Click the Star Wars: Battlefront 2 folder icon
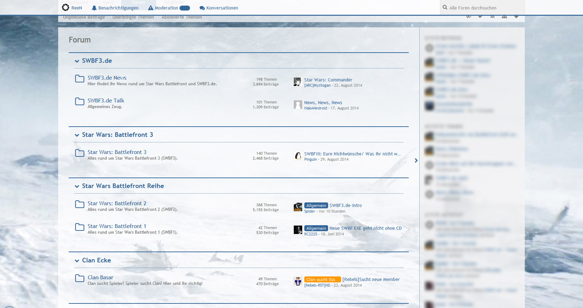The height and width of the screenshot is (308, 583). pos(80,204)
